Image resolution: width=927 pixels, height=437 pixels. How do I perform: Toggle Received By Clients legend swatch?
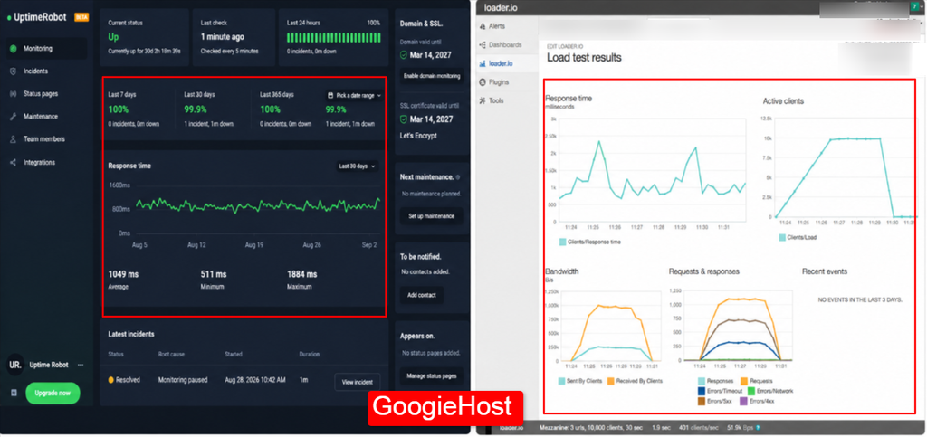(x=611, y=381)
